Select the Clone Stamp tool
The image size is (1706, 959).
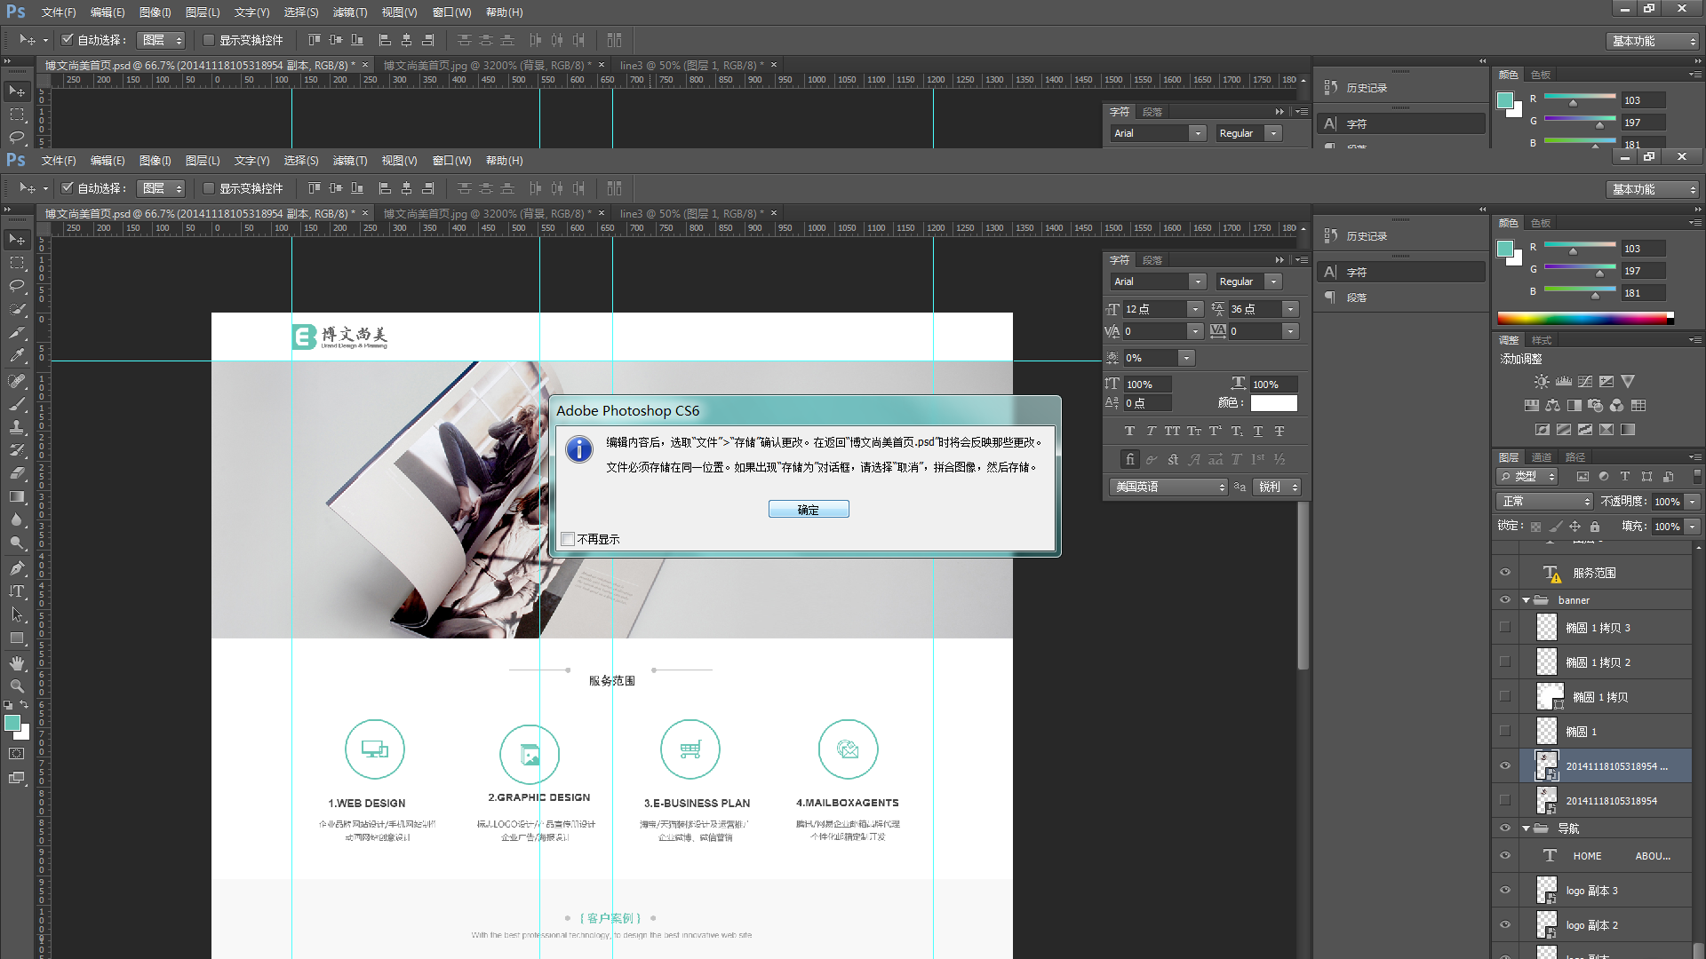pos(17,427)
